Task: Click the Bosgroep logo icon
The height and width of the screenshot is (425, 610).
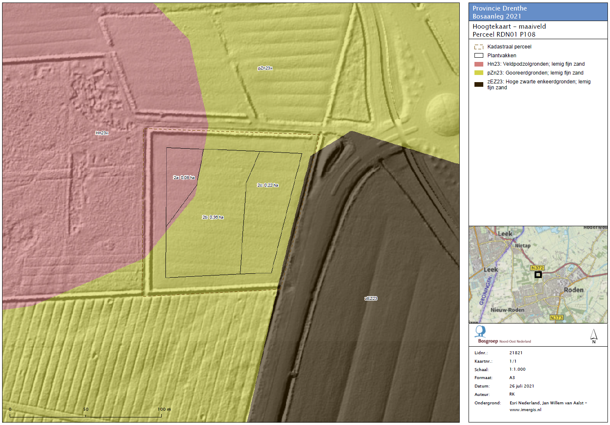Action: point(480,331)
